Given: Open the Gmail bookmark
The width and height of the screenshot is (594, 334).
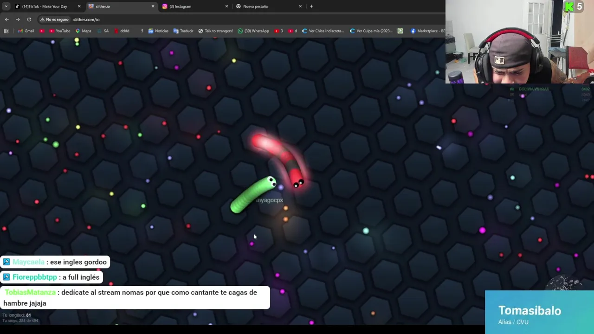Looking at the screenshot, I should pos(26,31).
